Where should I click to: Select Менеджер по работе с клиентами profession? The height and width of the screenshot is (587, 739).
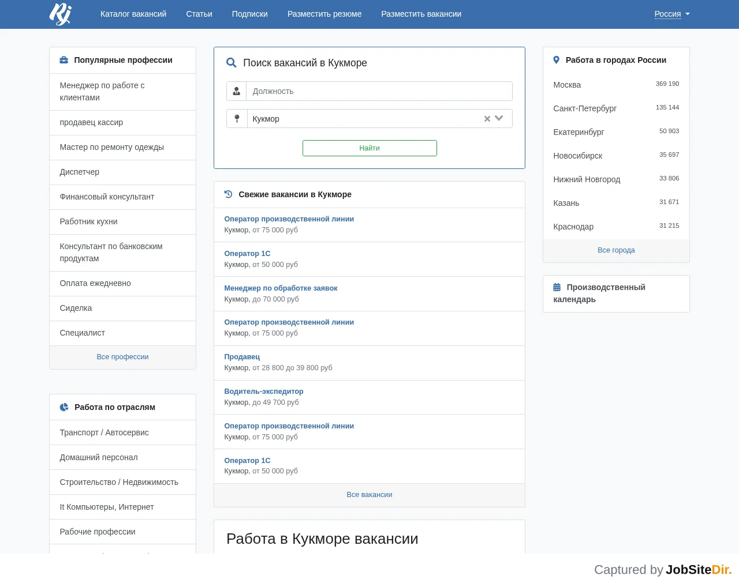coord(122,92)
